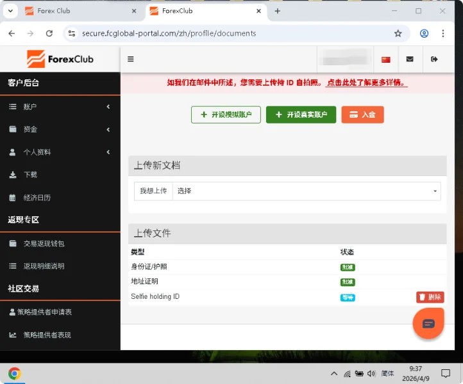Click the taskbar clock

[x=416, y=373]
